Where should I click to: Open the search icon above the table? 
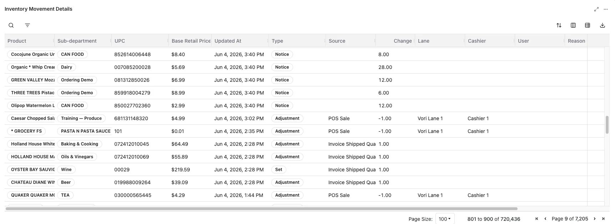11,25
